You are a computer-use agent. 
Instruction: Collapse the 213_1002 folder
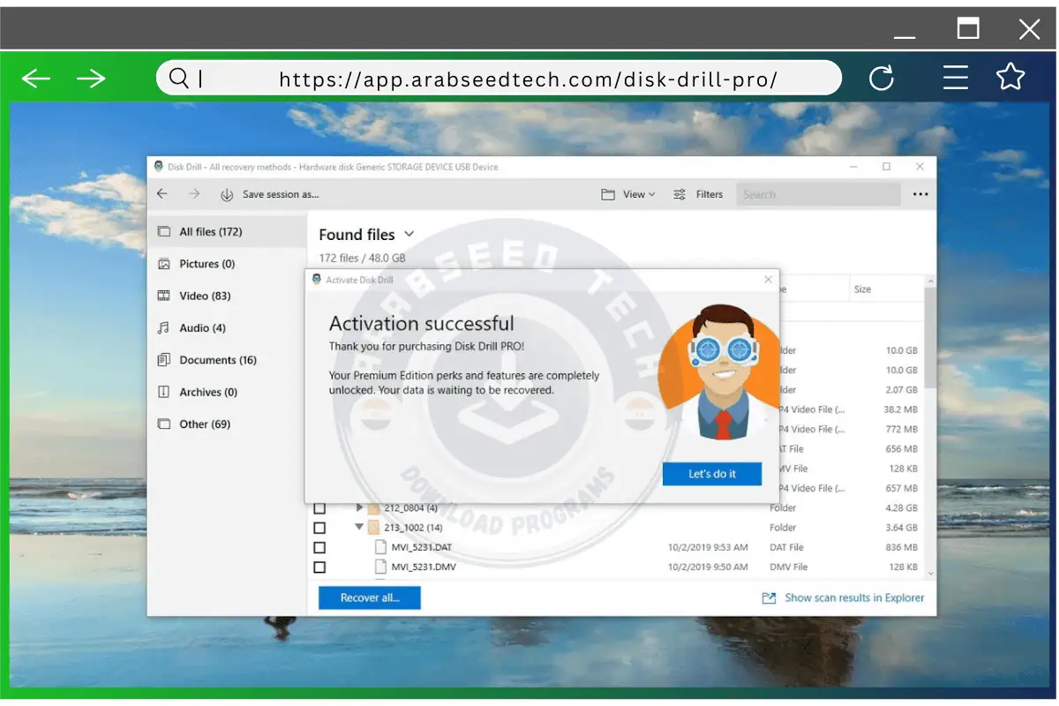(360, 527)
